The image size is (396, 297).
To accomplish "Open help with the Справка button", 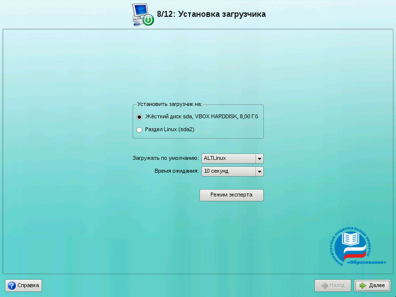I will (x=24, y=286).
